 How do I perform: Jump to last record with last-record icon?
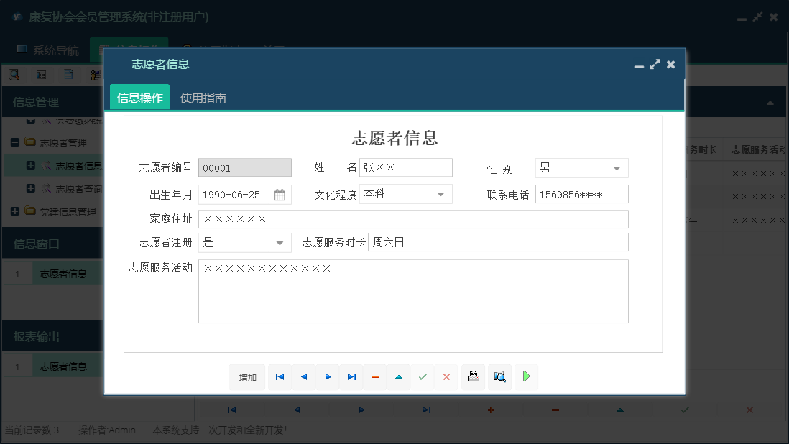pos(351,376)
